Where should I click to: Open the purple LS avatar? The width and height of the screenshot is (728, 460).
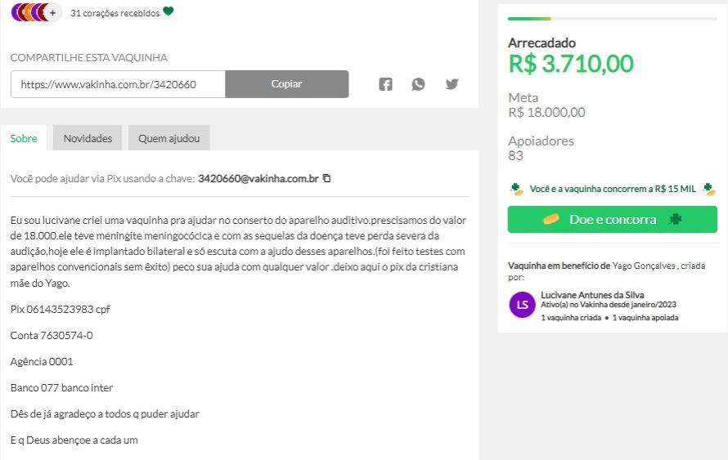point(522,306)
